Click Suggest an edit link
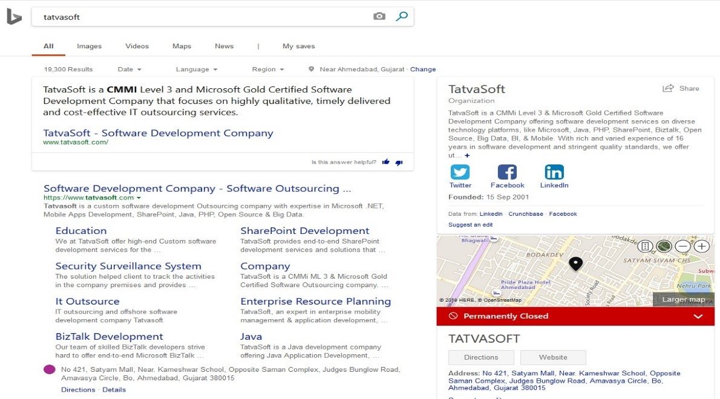The width and height of the screenshot is (720, 399). coord(470,225)
